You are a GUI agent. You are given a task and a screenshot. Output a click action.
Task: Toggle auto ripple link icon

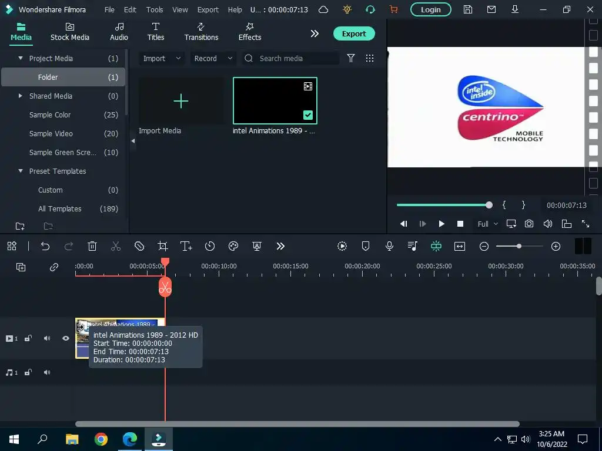(x=54, y=267)
